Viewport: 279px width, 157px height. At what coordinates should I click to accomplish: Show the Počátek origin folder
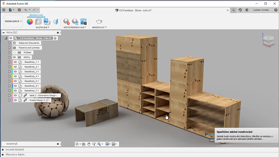(14, 52)
